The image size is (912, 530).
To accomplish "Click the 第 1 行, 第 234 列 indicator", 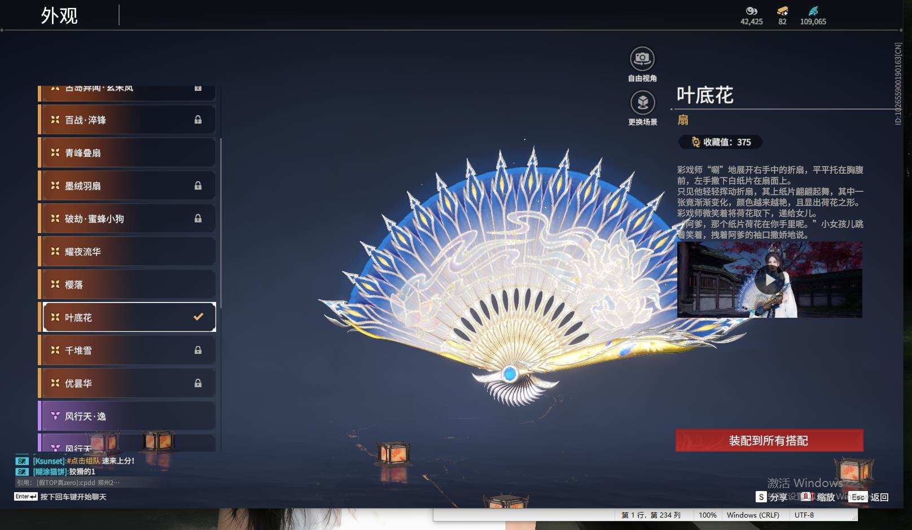I will pyautogui.click(x=651, y=515).
